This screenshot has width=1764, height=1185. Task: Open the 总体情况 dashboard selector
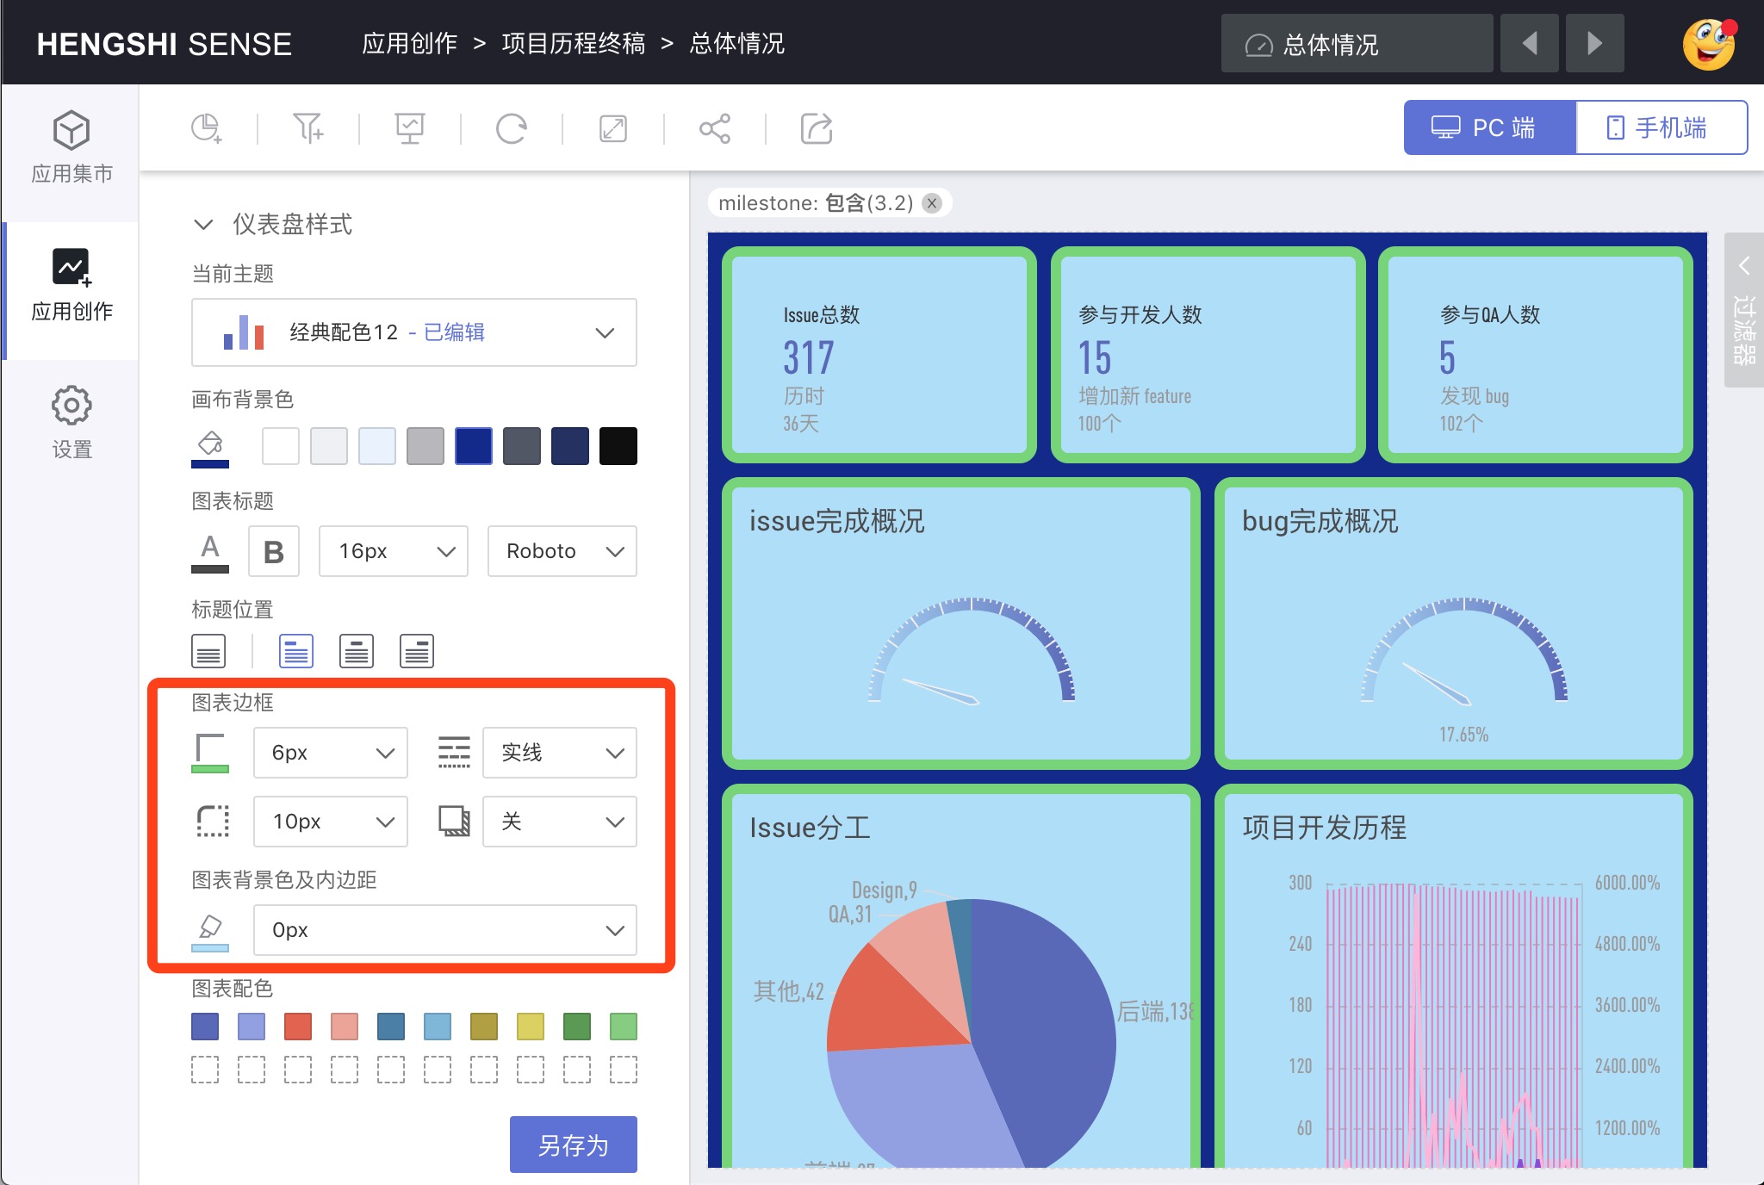[1357, 43]
